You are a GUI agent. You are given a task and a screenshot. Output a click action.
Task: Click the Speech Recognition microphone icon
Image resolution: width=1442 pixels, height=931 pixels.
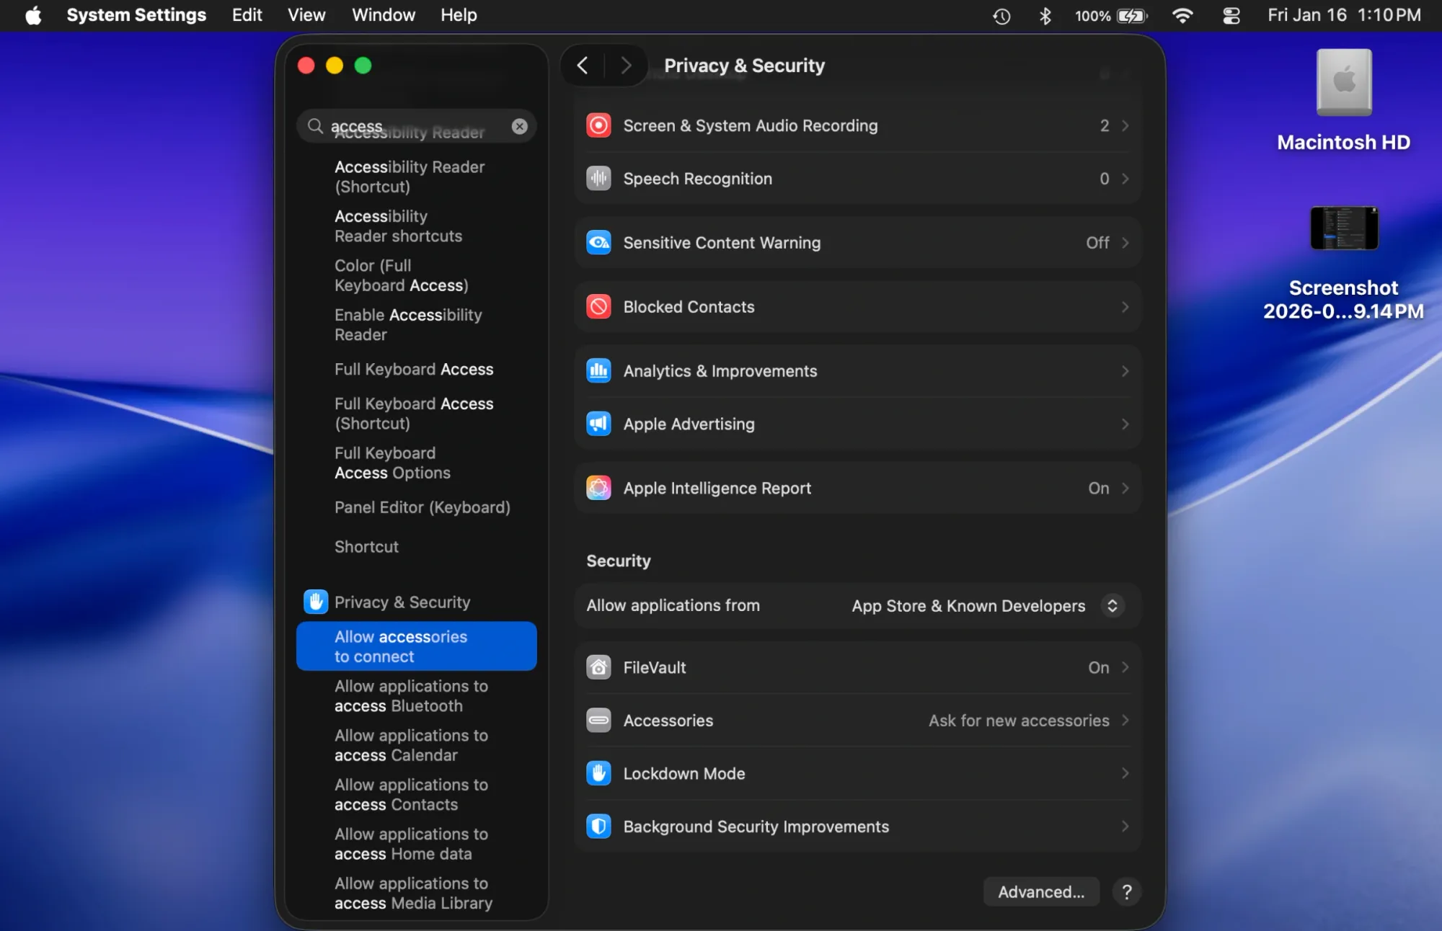(x=598, y=179)
